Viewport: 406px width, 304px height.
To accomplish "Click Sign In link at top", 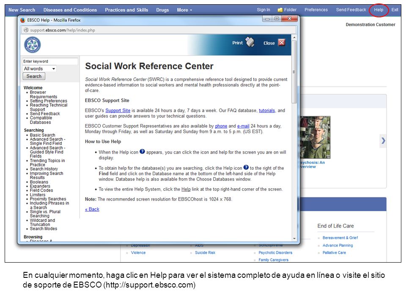I will pos(263,10).
